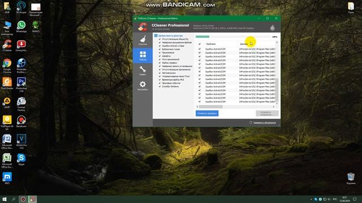The height and width of the screenshot is (203, 362).
Task: Open the Photoshop CS6 desktop shortcut
Action: pyautogui.click(x=21, y=85)
